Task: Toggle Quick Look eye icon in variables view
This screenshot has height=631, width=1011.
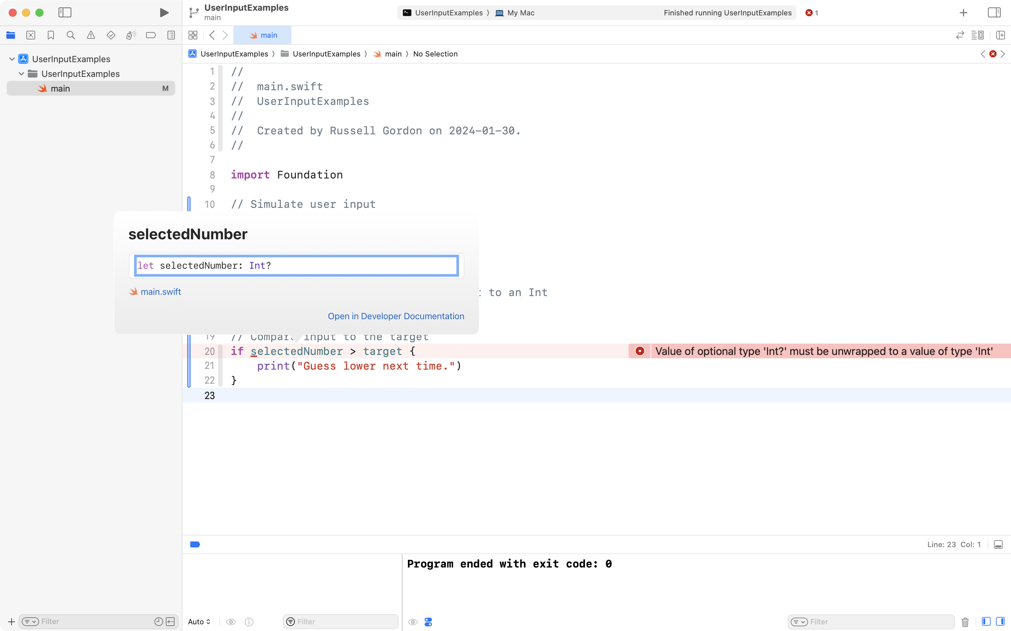Action: [x=231, y=621]
